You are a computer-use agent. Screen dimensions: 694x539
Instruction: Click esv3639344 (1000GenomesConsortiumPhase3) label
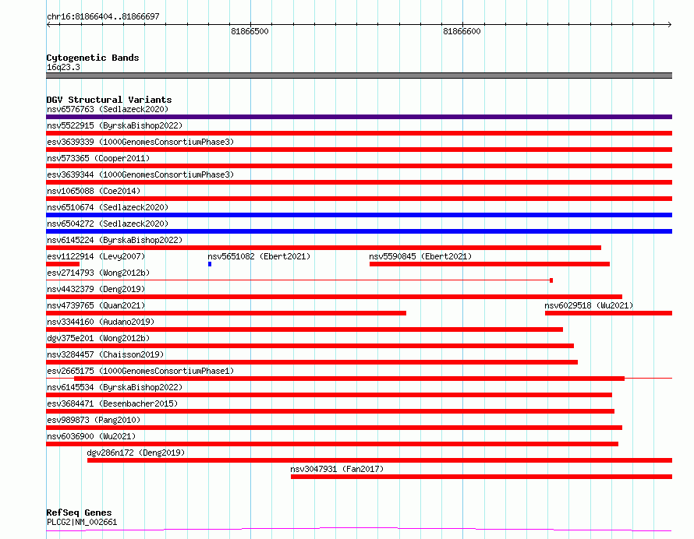140,174
